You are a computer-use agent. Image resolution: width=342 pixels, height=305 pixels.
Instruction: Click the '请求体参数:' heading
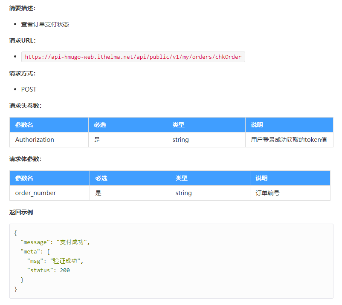(x=26, y=159)
